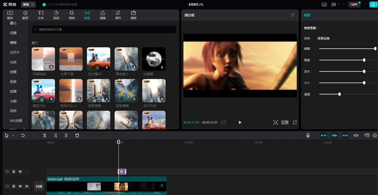378x195 pixels.
Task: Click the VIP badge in title bar
Action: 354,4
